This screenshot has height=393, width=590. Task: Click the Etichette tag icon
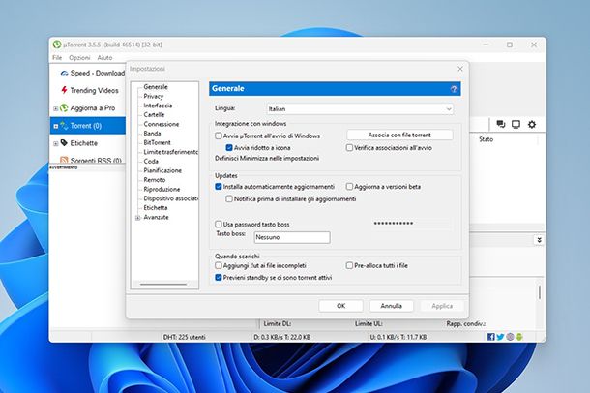[x=64, y=142]
